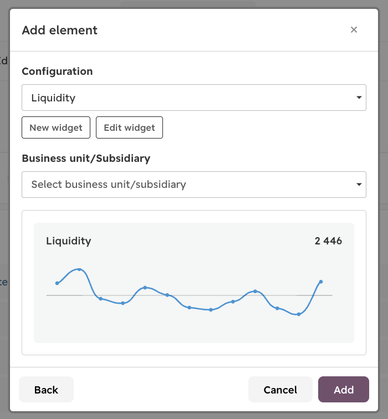Click the Configuration section label
The width and height of the screenshot is (388, 419).
tap(57, 71)
